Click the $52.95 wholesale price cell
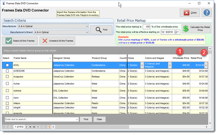 [181, 108]
